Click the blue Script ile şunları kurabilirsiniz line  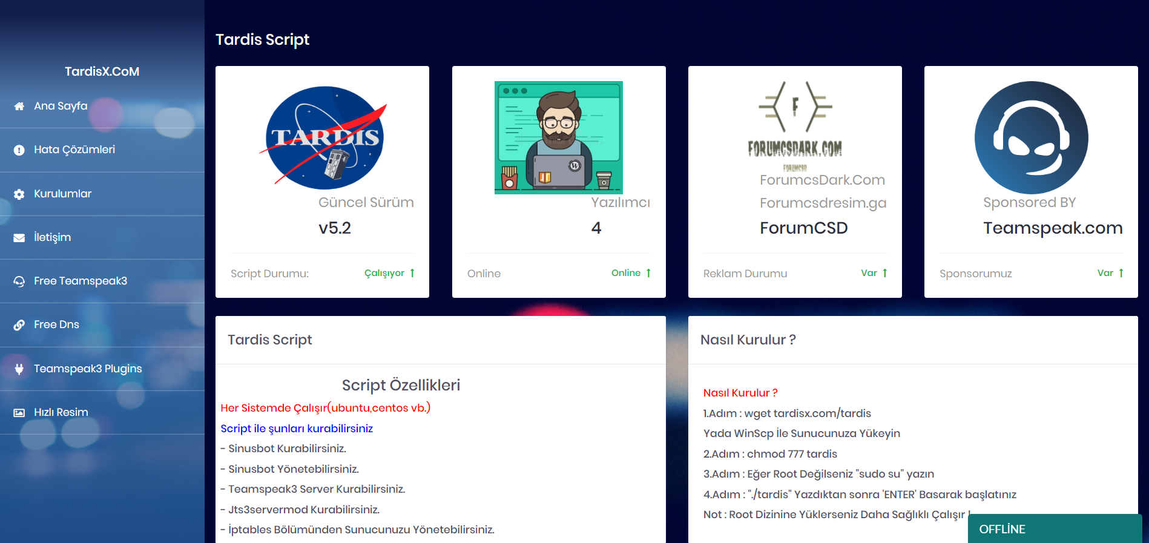click(297, 429)
